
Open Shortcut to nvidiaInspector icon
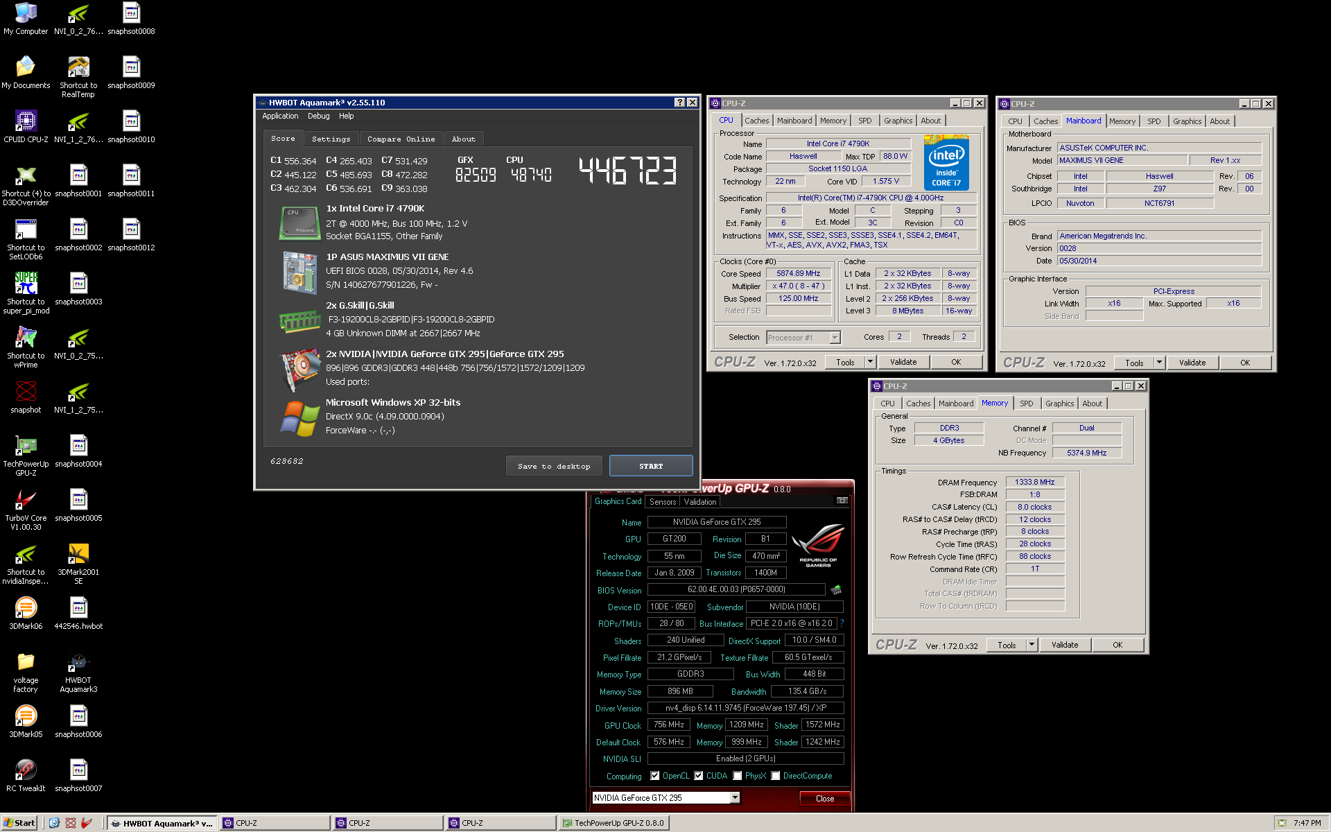pos(26,563)
